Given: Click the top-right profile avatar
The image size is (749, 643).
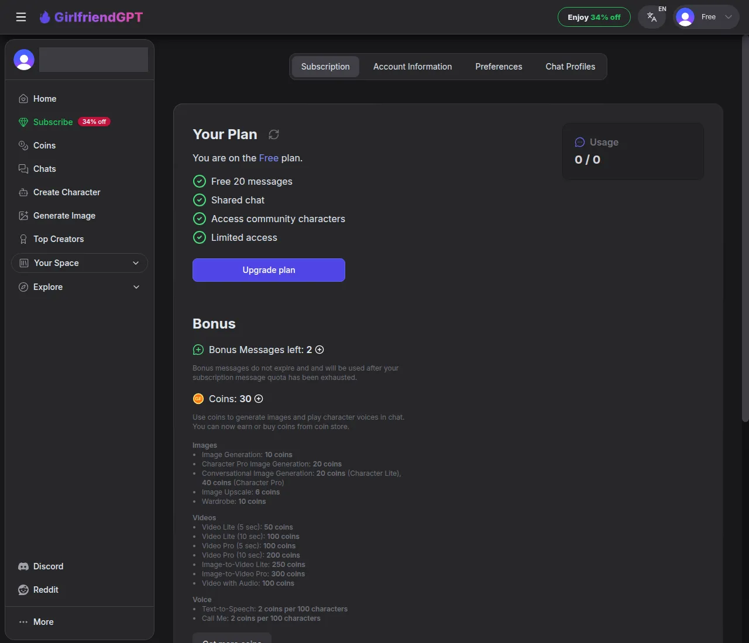Looking at the screenshot, I should 685,17.
